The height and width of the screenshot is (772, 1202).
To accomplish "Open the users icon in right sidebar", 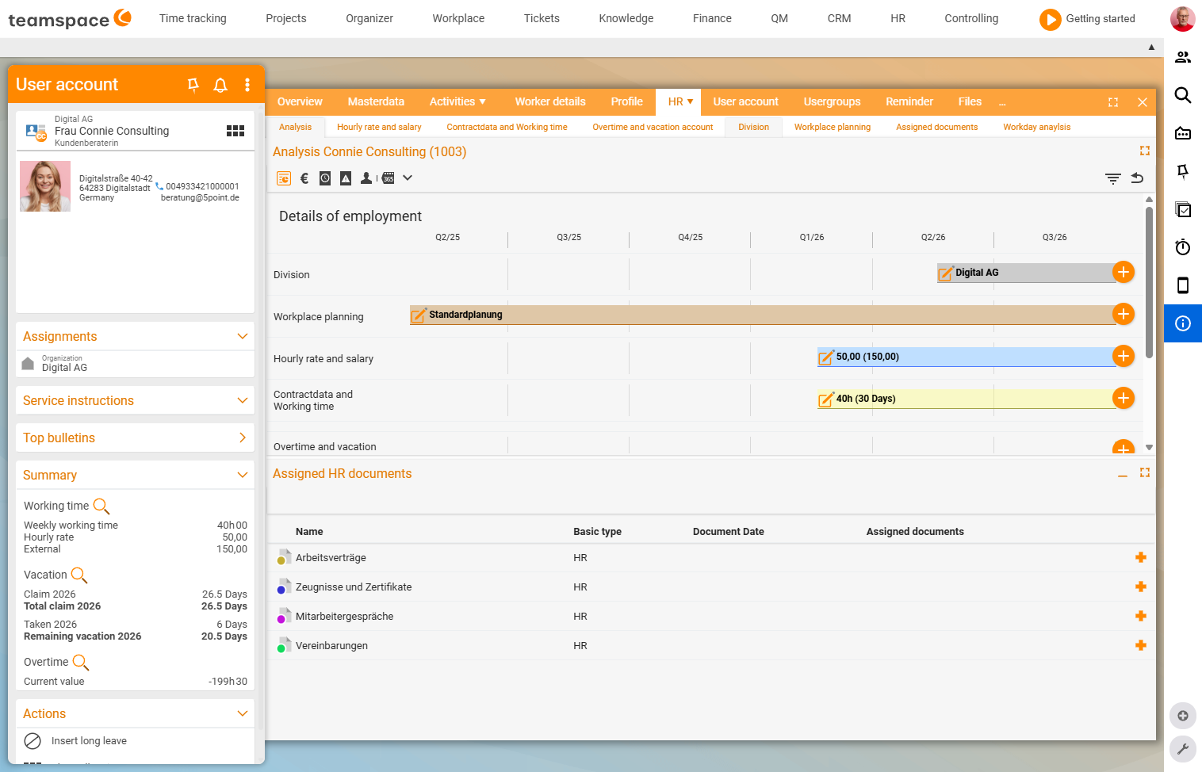I will coord(1183,57).
